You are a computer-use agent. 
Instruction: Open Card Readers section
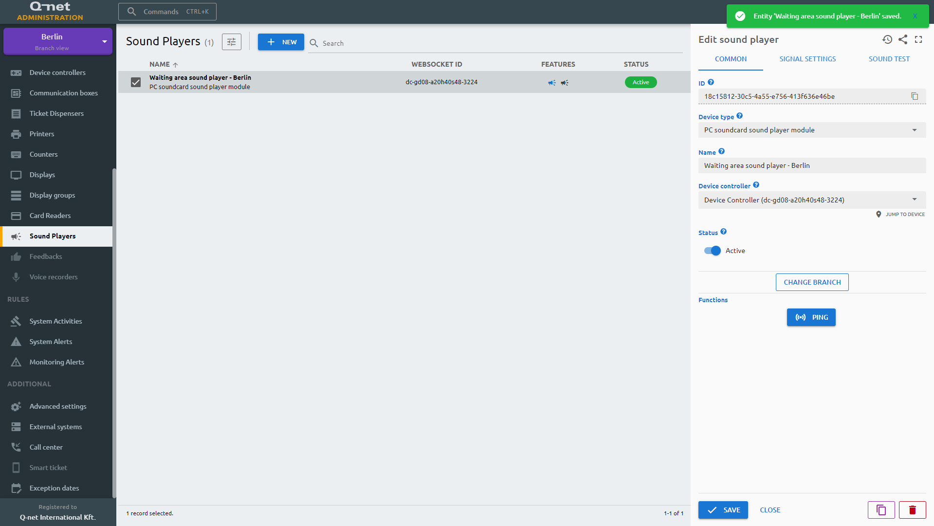[x=57, y=216]
